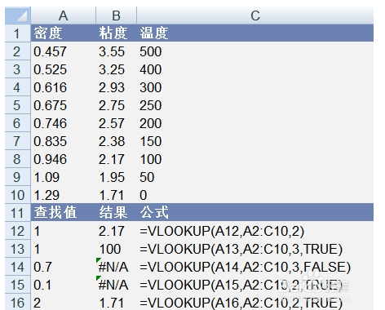Click result cell B12 with 2.17
This screenshot has height=310, width=385.
pos(116,231)
